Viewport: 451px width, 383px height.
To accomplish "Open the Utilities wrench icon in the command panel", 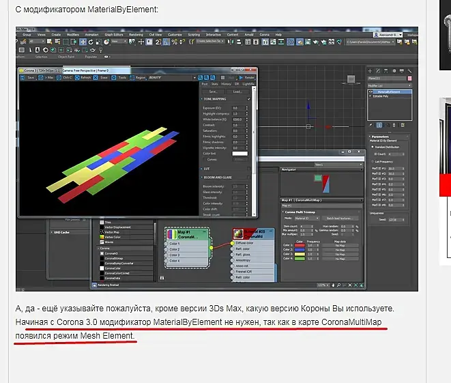I will 409,71.
